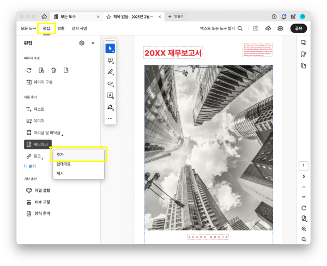Select the small red text block

tap(258, 50)
